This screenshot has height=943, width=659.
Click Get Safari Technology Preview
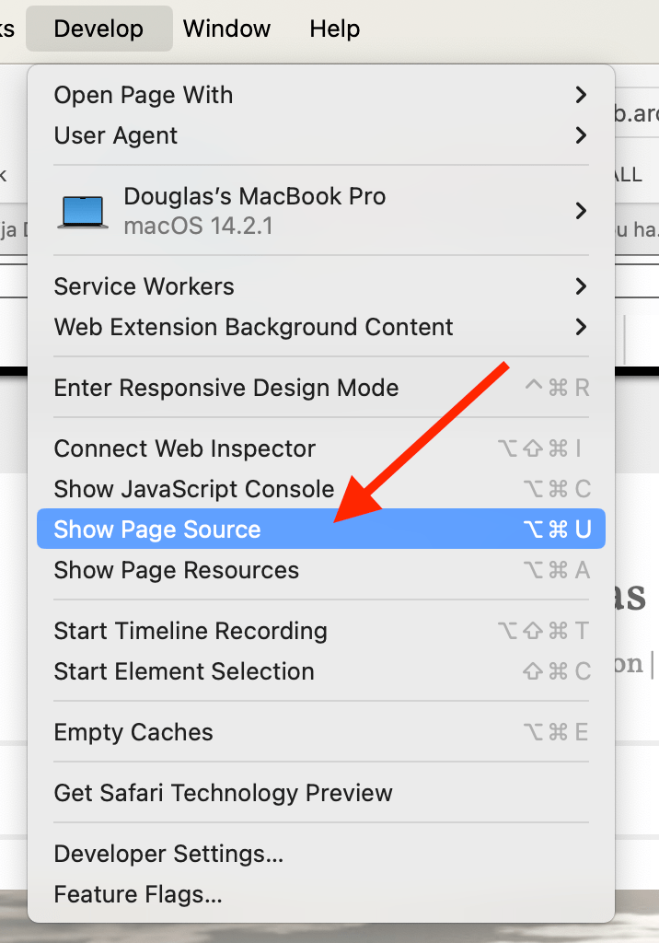point(224,793)
